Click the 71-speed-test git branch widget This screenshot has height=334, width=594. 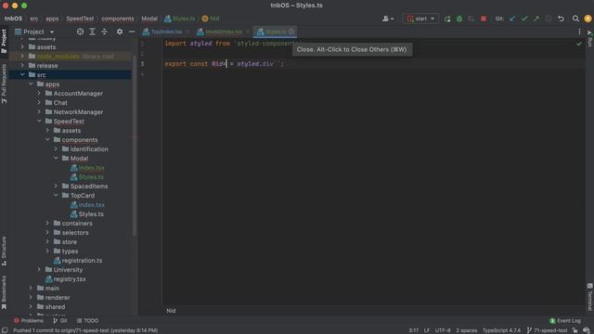(547, 330)
